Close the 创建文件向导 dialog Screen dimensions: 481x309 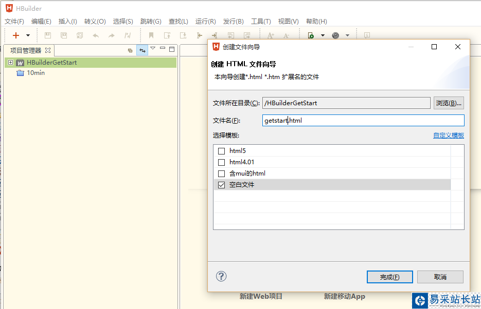(458, 47)
